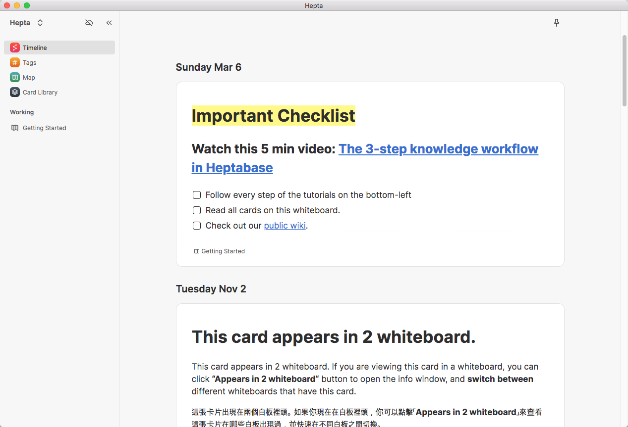Screen dimensions: 628x427
Task: Click the pin icon at top right
Action: pyautogui.click(x=557, y=23)
